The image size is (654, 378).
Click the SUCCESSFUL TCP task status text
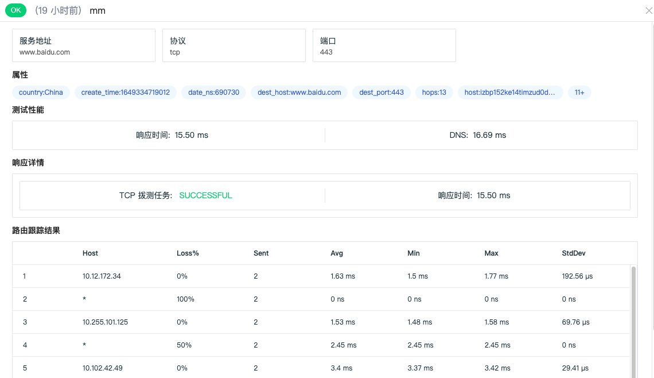click(205, 196)
